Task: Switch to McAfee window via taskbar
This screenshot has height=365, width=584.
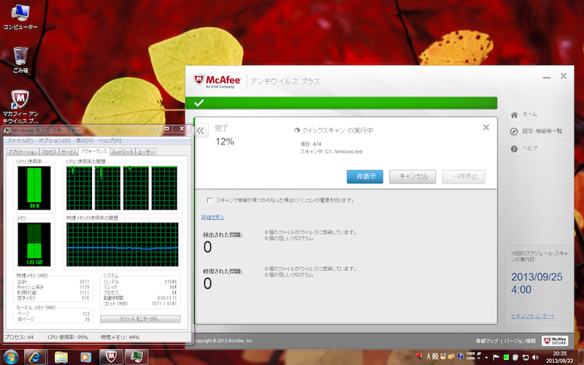Action: coord(111,357)
